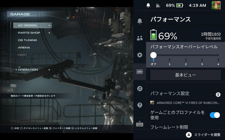The image size is (225, 140).
Task: Select the performance battery tab icon
Action: 140,72
